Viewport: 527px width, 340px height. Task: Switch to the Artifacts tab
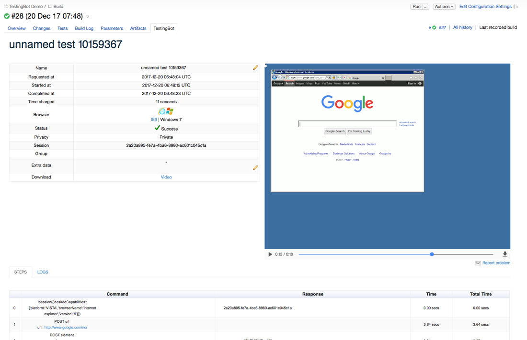138,28
